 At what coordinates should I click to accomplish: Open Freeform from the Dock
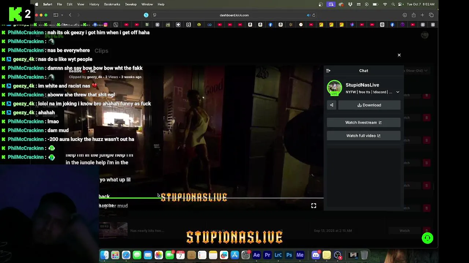[x=224, y=255]
